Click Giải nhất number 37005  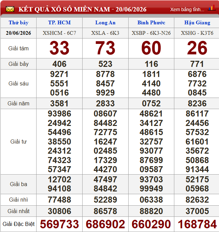[x=197, y=211]
